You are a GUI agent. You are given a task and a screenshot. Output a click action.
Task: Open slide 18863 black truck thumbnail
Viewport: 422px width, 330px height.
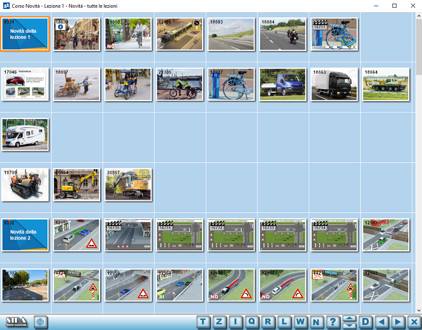point(334,84)
